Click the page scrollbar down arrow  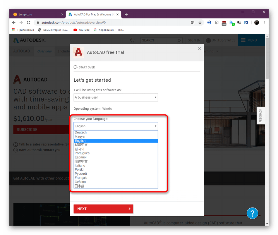267,224
